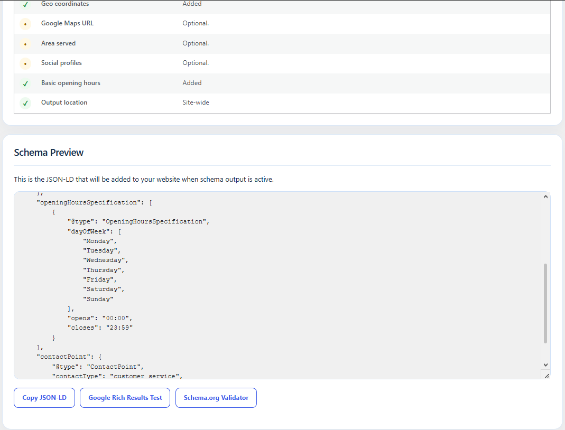Click "Monday" in the JSON preview
This screenshot has width=565, height=430.
click(100, 241)
